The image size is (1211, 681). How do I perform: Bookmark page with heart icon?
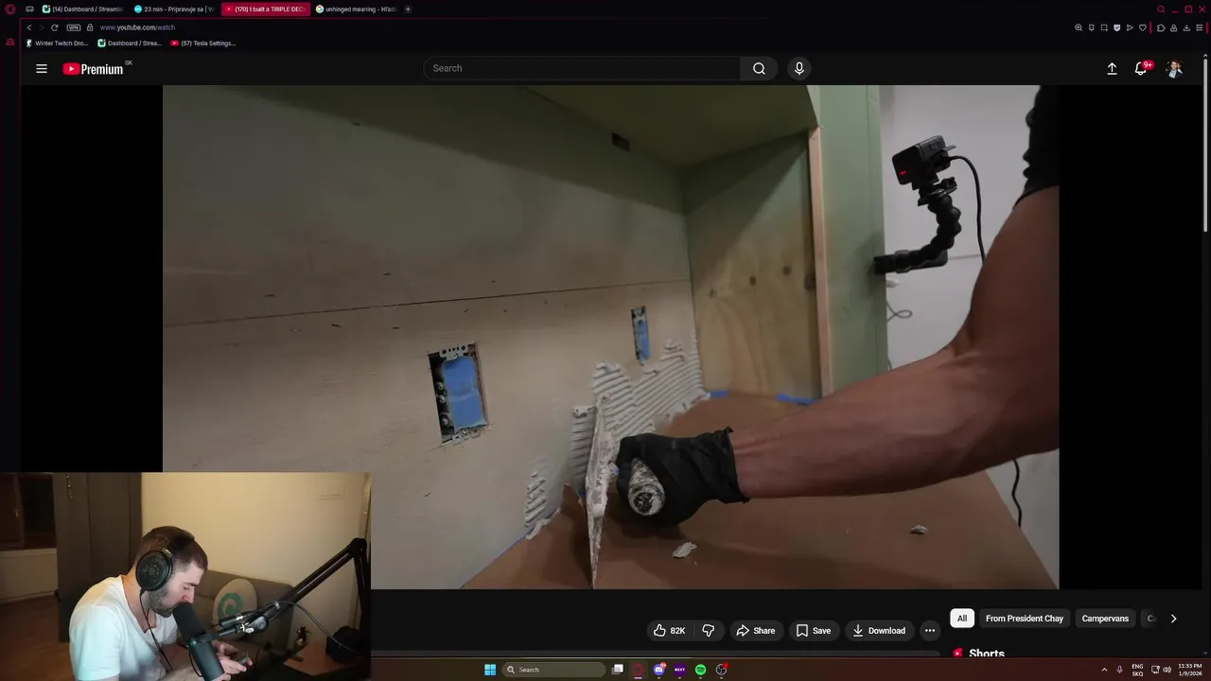click(1142, 27)
